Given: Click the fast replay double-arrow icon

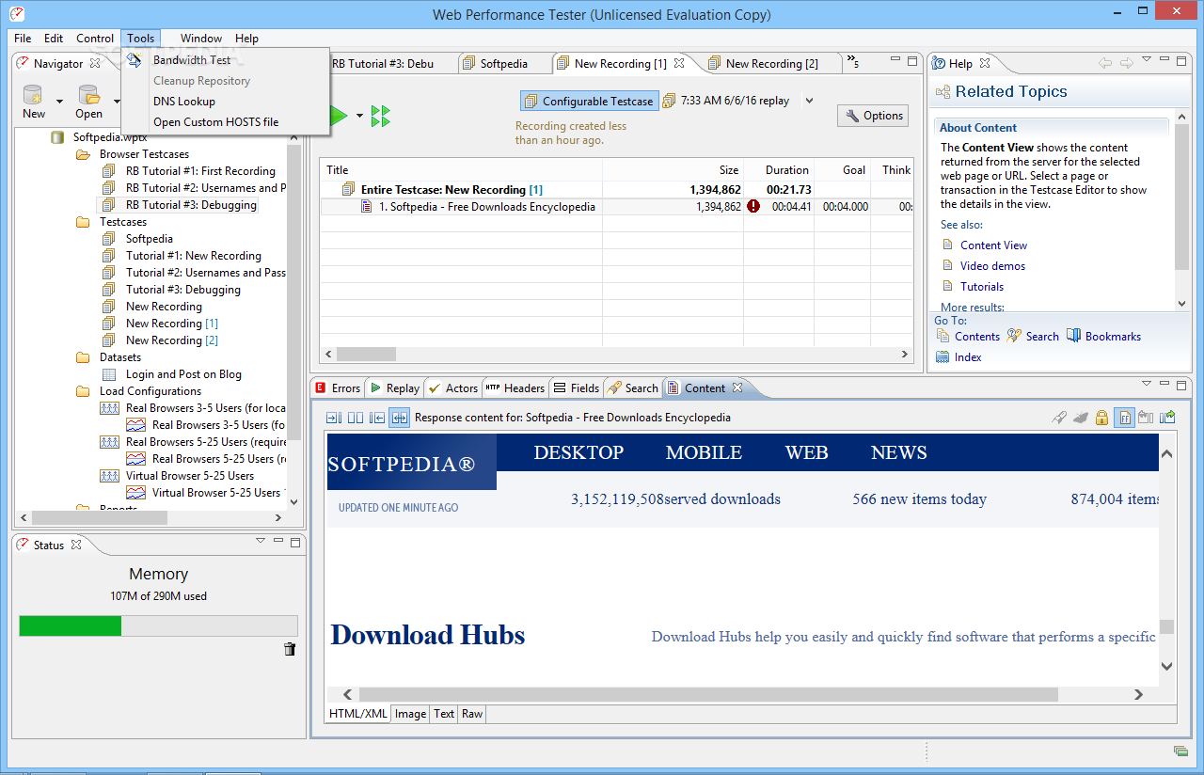Looking at the screenshot, I should coord(380,116).
